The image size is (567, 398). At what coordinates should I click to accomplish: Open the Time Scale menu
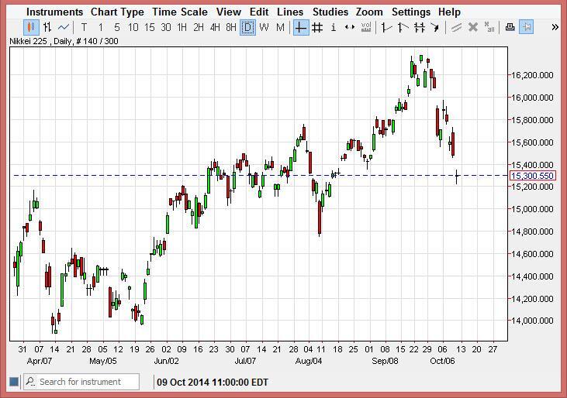point(179,12)
